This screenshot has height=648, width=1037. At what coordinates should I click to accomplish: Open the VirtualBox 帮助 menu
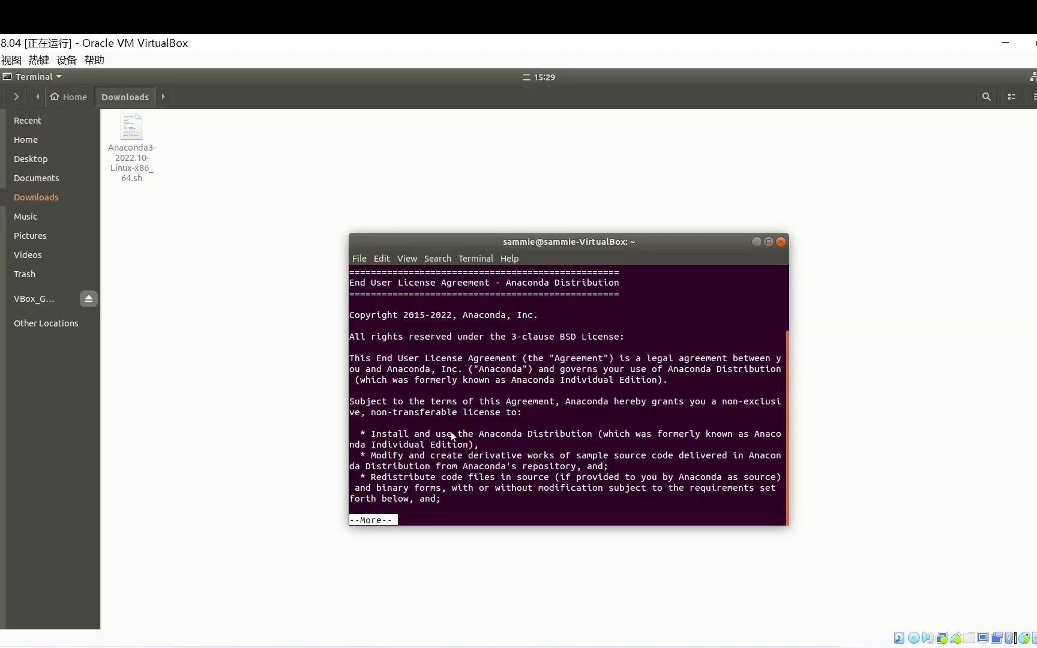[x=94, y=60]
